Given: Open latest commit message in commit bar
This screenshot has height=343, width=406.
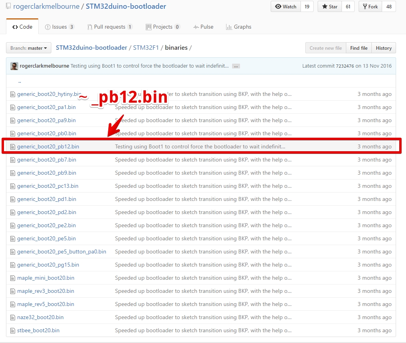Looking at the screenshot, I should [150, 66].
